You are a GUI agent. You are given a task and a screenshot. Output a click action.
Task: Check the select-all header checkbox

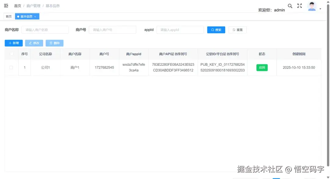[12, 54]
